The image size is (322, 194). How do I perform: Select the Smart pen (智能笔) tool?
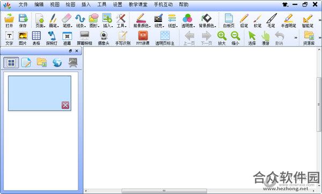308,20
